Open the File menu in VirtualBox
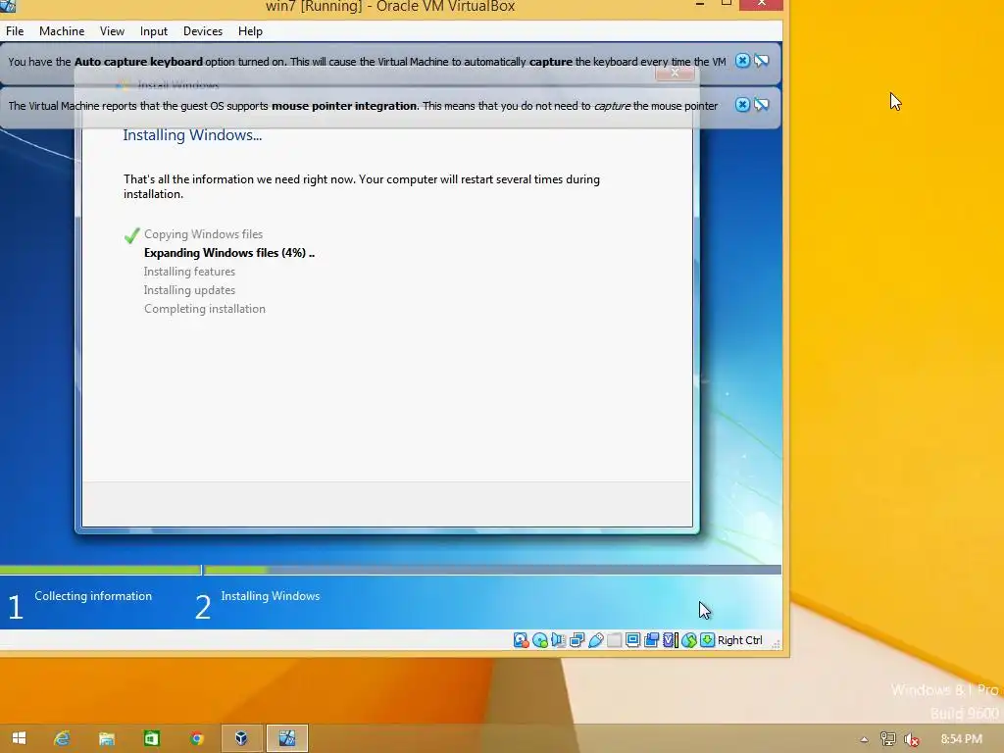1004x753 pixels. click(15, 31)
